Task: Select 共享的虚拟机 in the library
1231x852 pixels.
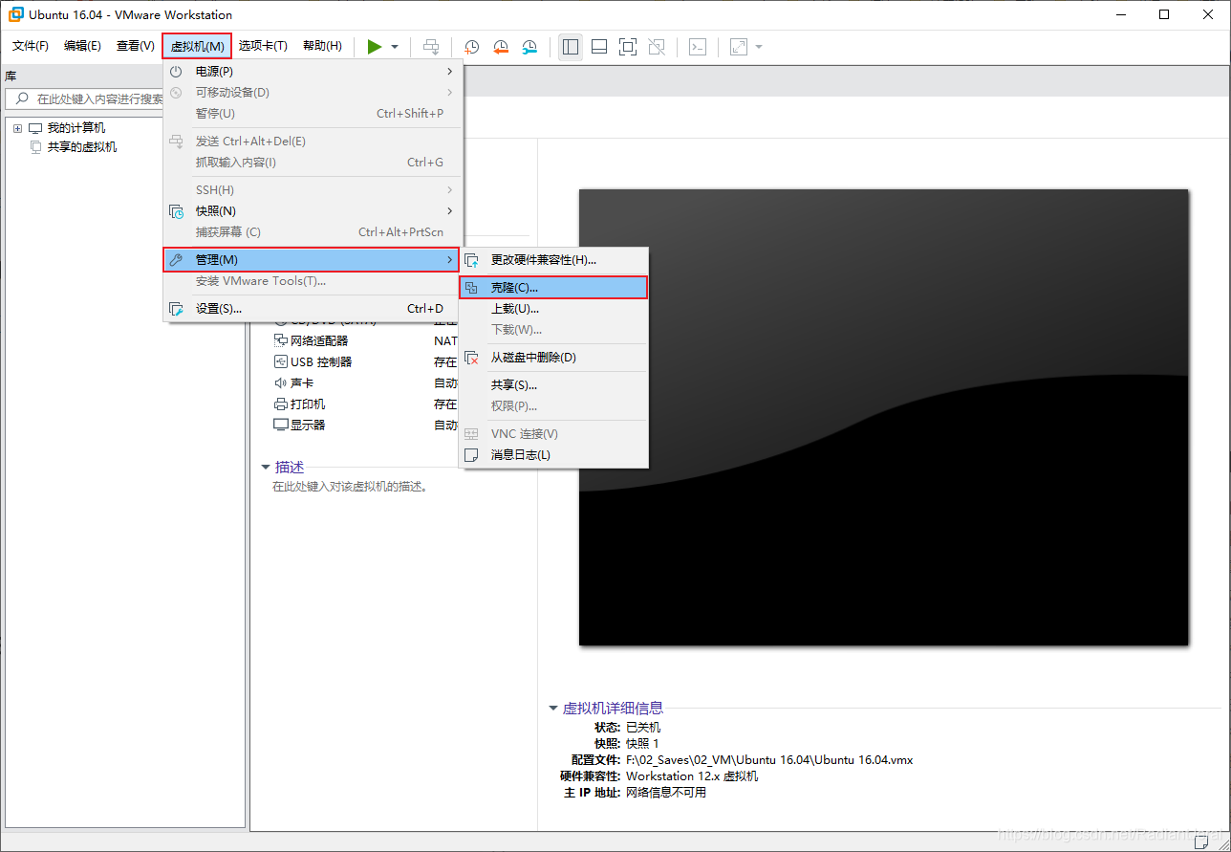Action: (82, 147)
